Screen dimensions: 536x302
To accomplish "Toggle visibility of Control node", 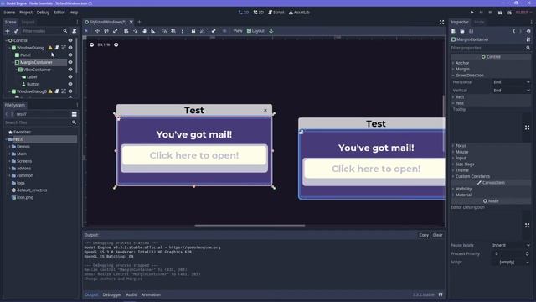I will click(70, 40).
